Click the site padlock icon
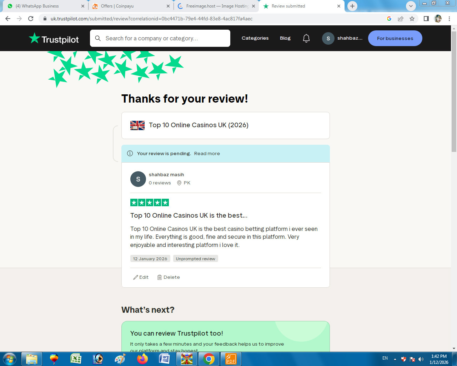The height and width of the screenshot is (366, 457). tap(45, 19)
